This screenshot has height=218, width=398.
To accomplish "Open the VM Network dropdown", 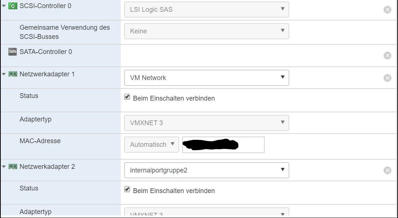I will pyautogui.click(x=206, y=78).
